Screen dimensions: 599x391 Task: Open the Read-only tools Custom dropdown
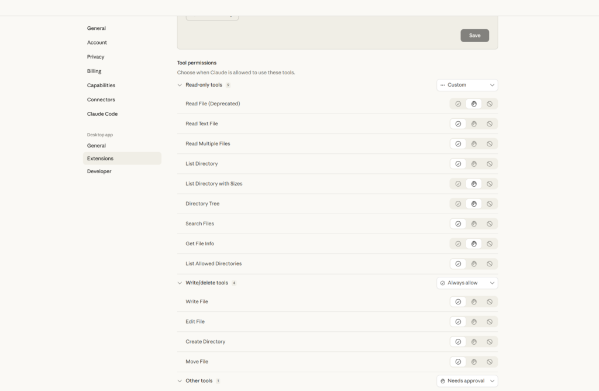467,85
